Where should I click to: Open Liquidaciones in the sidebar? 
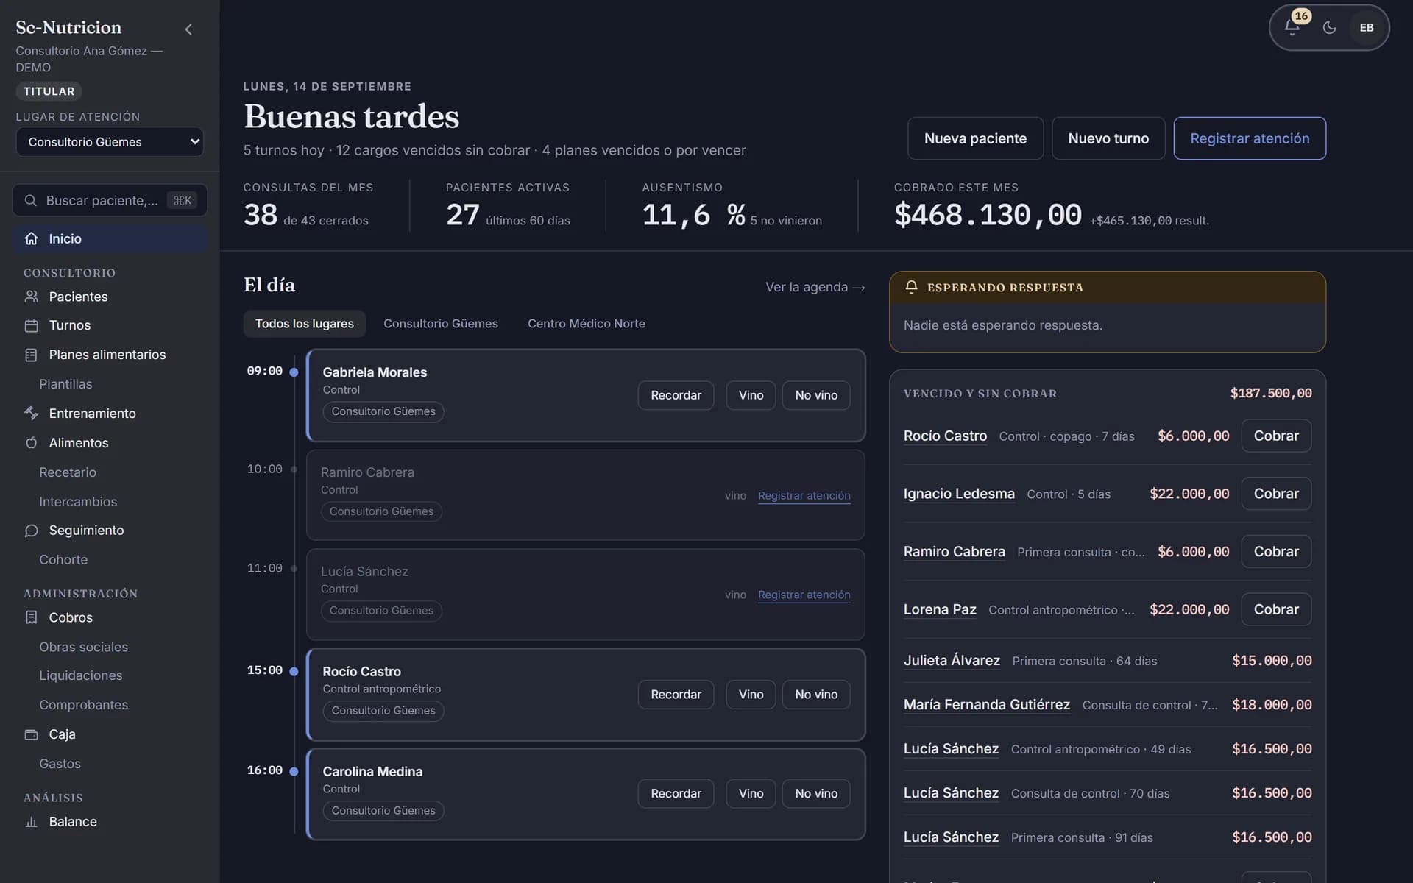pyautogui.click(x=81, y=675)
